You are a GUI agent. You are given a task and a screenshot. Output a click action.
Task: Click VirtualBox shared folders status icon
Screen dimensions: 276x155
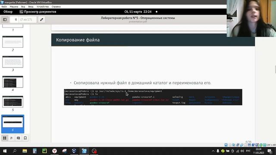(x=245, y=145)
